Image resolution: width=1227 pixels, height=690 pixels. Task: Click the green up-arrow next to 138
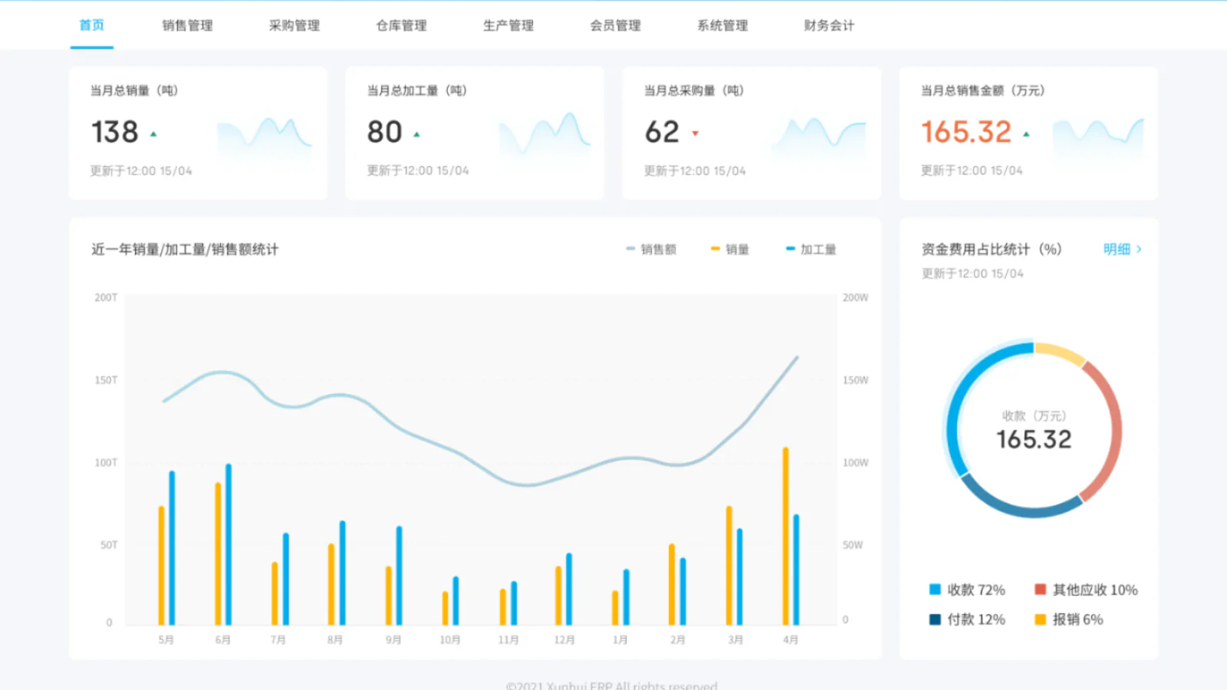[153, 134]
